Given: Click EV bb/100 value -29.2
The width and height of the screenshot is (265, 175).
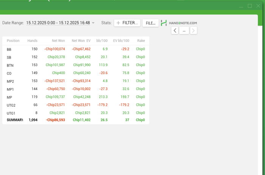Looking at the screenshot, I should pyautogui.click(x=125, y=49).
